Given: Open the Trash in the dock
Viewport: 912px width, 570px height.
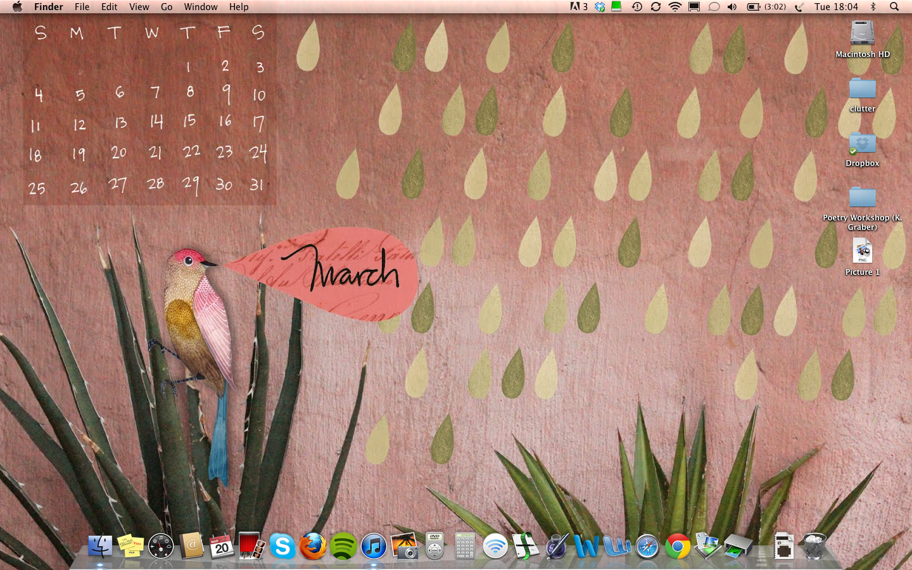Looking at the screenshot, I should tap(814, 546).
